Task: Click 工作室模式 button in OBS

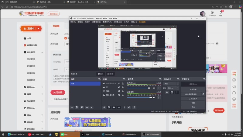Action: [x=193, y=99]
